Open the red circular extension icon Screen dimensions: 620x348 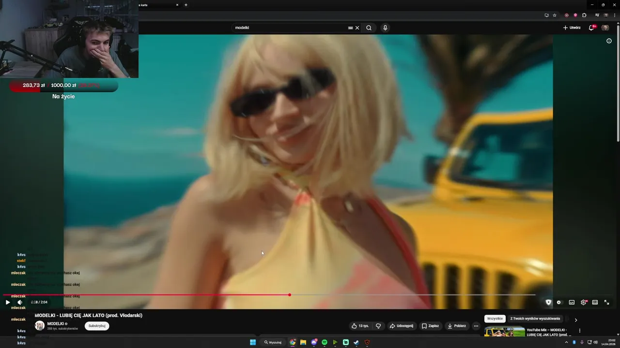click(x=567, y=15)
